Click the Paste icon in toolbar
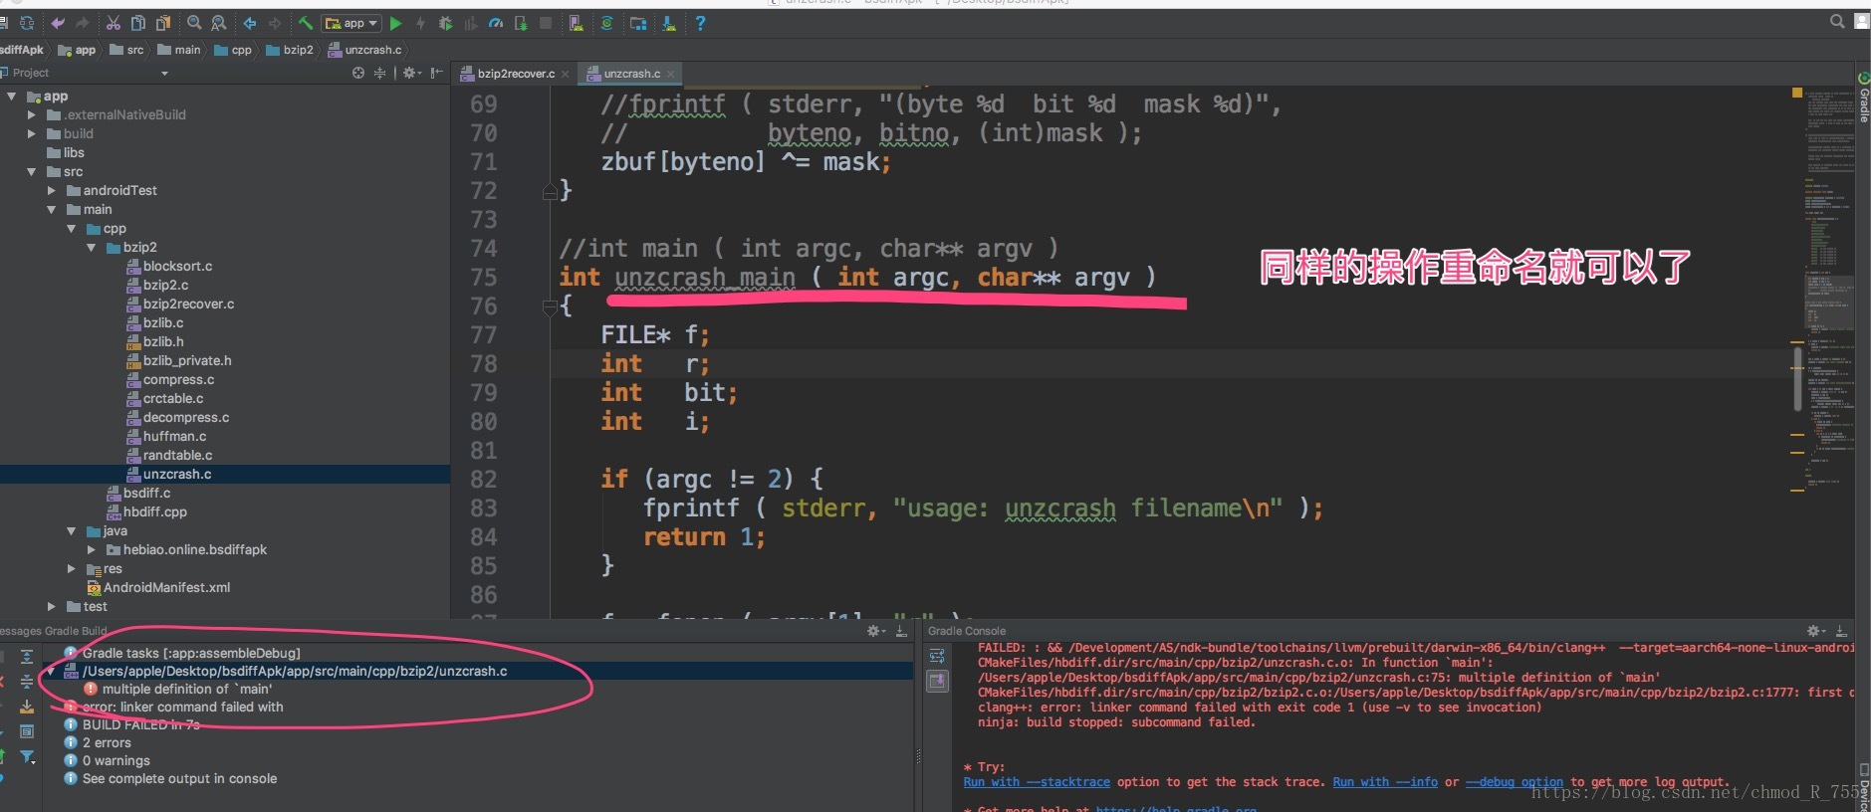This screenshot has width=1871, height=812. pos(163,23)
